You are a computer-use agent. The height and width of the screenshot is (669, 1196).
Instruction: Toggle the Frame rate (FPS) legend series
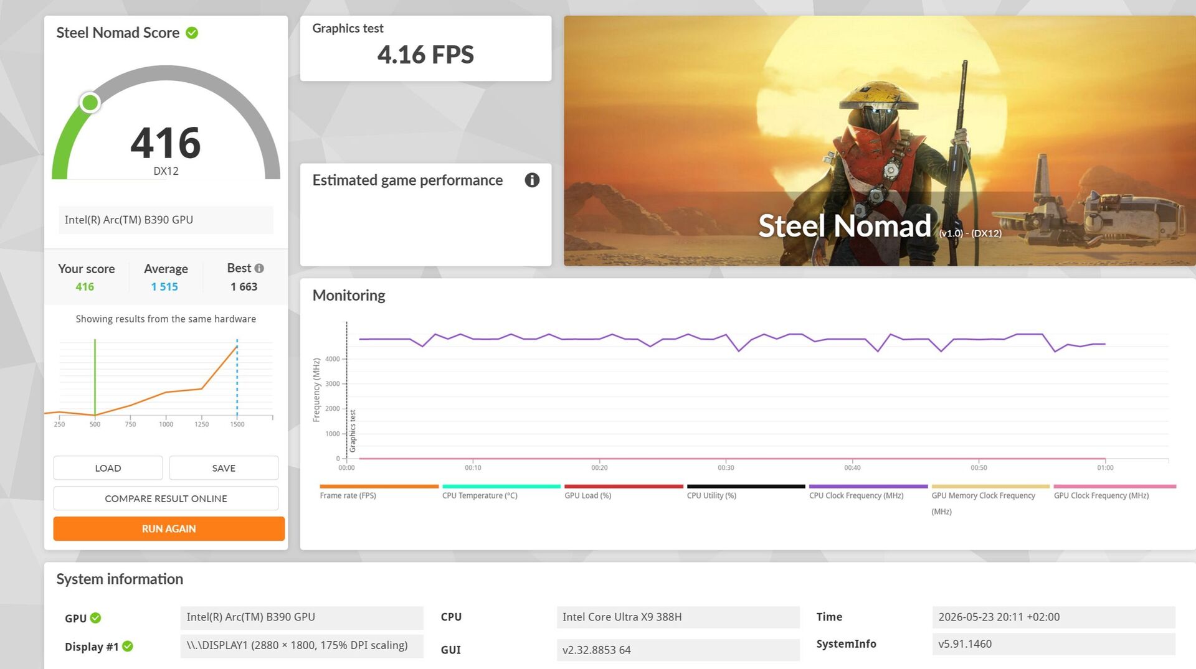point(379,492)
